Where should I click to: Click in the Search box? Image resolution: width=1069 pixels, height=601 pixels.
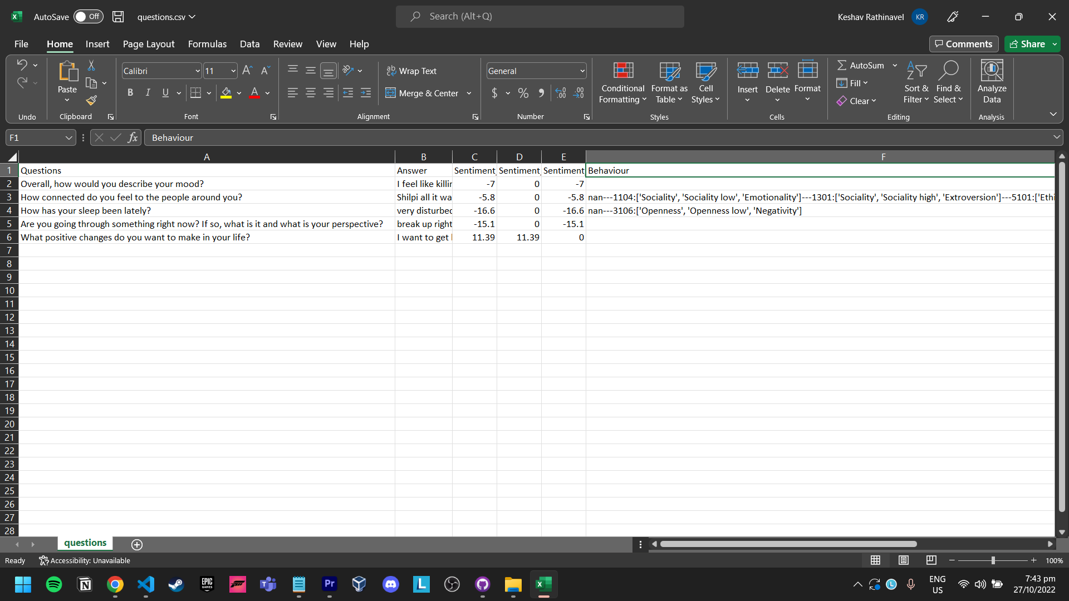pos(540,17)
